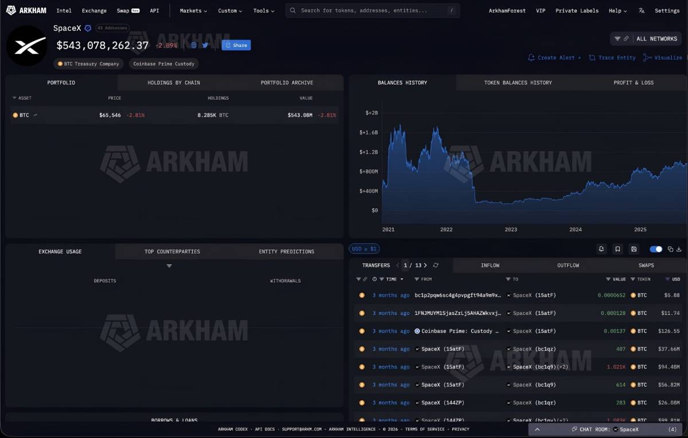The height and width of the screenshot is (438, 688).
Task: Click Visualize link
Action: 663,58
